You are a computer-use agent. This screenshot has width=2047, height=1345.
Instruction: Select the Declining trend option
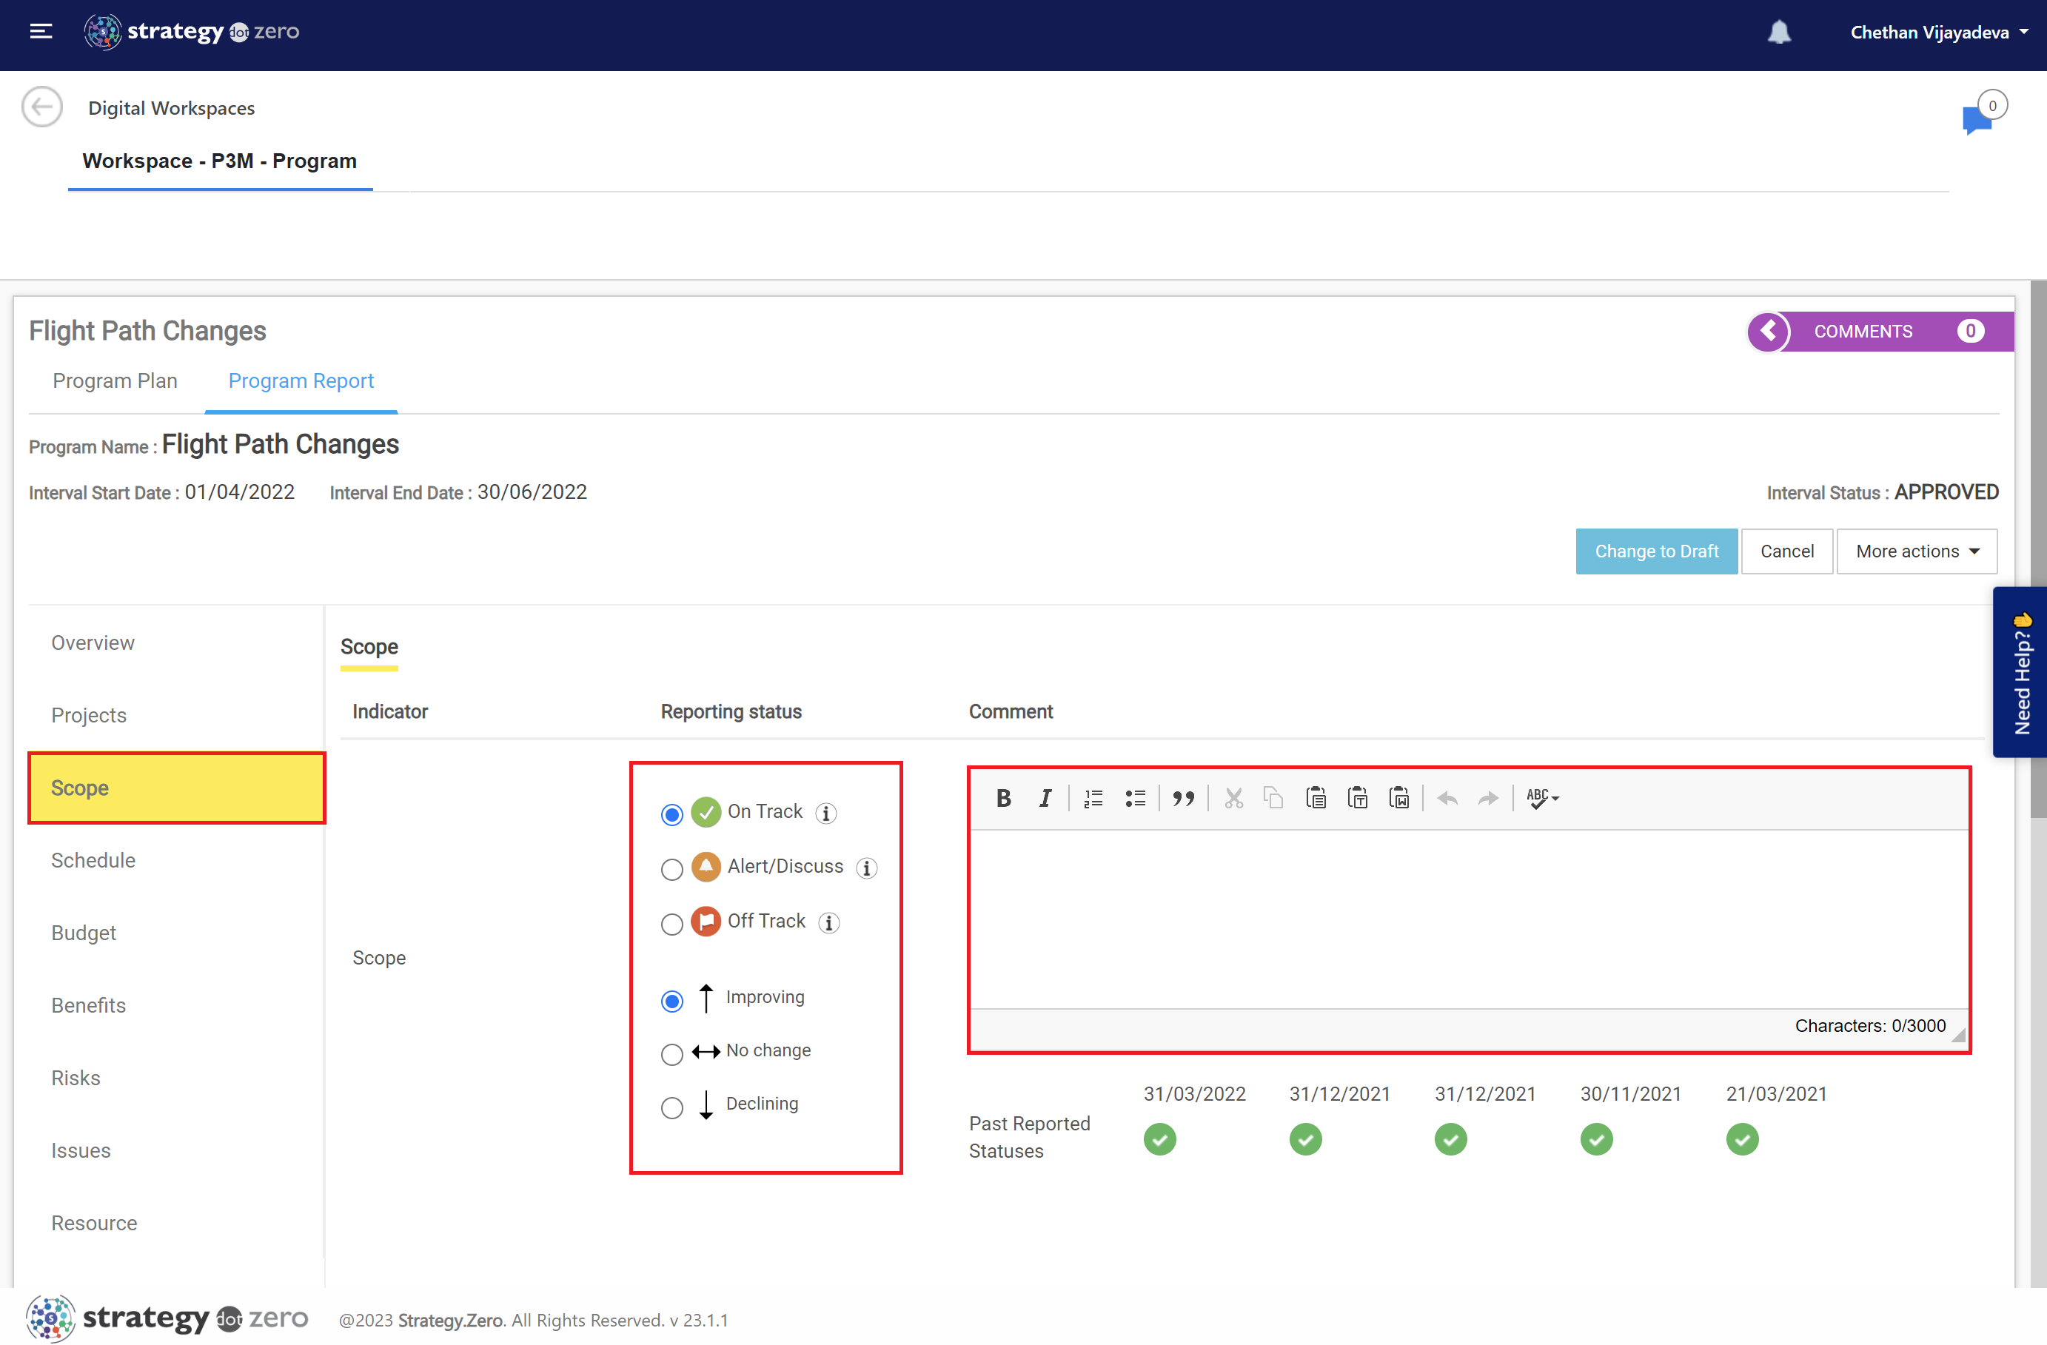click(x=671, y=1107)
